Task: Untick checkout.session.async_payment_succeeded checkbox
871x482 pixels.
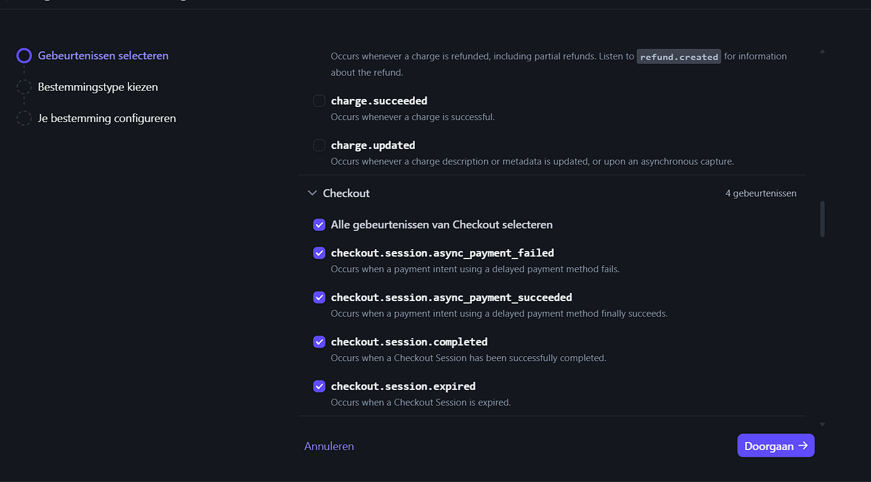Action: pos(319,297)
